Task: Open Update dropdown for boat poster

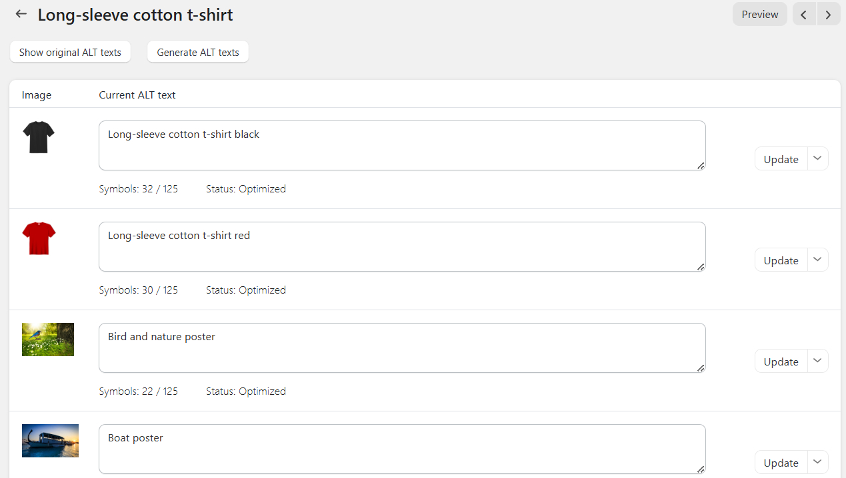Action: (818, 462)
